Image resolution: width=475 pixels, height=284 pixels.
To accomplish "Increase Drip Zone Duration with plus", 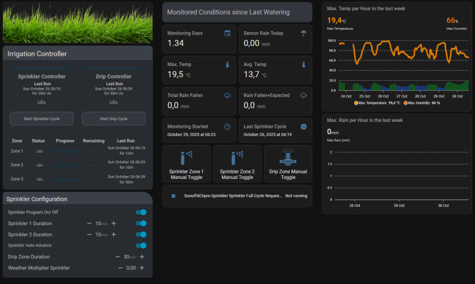I will [x=142, y=257].
